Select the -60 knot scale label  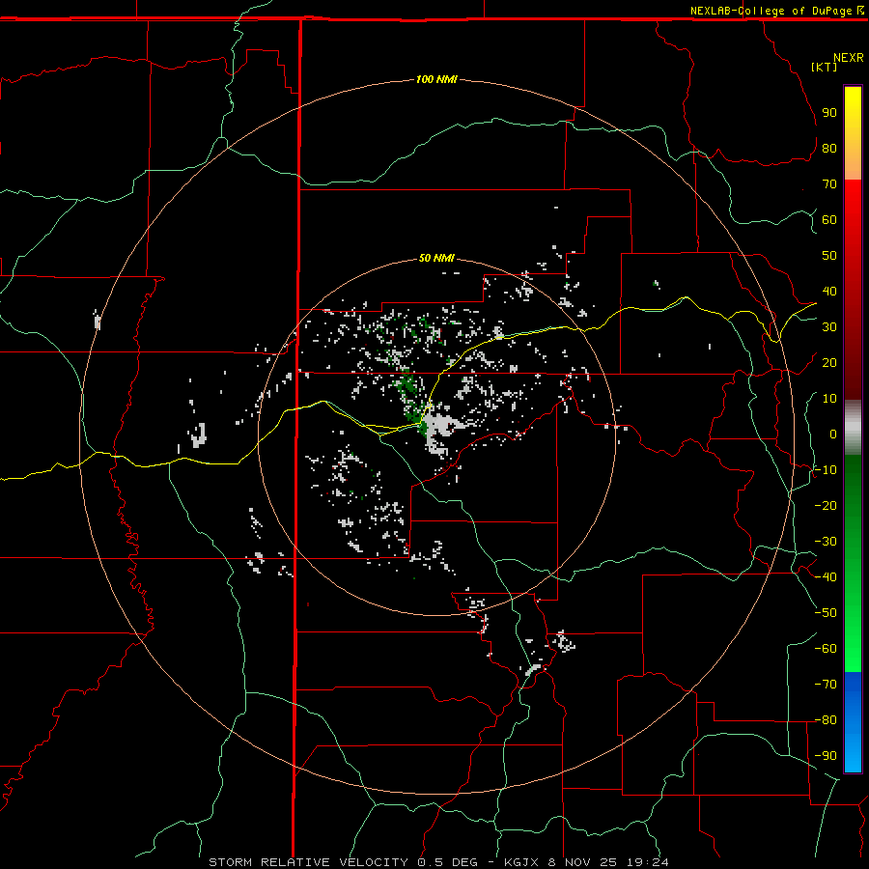(826, 649)
